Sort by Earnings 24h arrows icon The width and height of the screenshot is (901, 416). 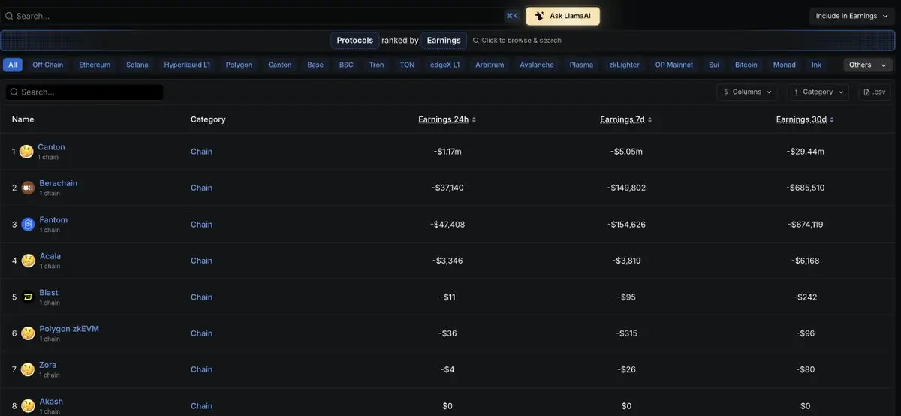pyautogui.click(x=474, y=119)
